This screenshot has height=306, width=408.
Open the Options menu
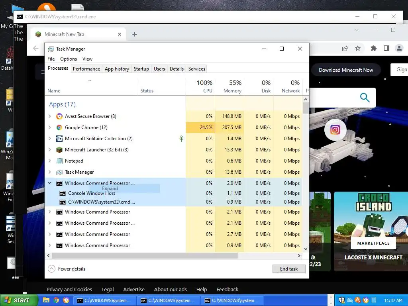(x=69, y=59)
